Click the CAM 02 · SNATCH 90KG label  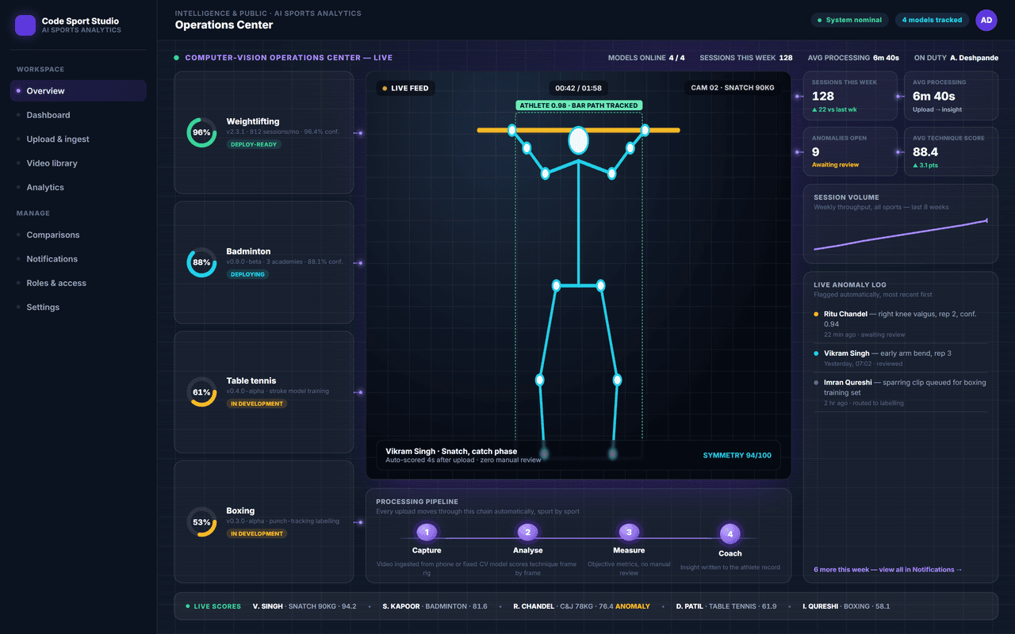(x=733, y=88)
